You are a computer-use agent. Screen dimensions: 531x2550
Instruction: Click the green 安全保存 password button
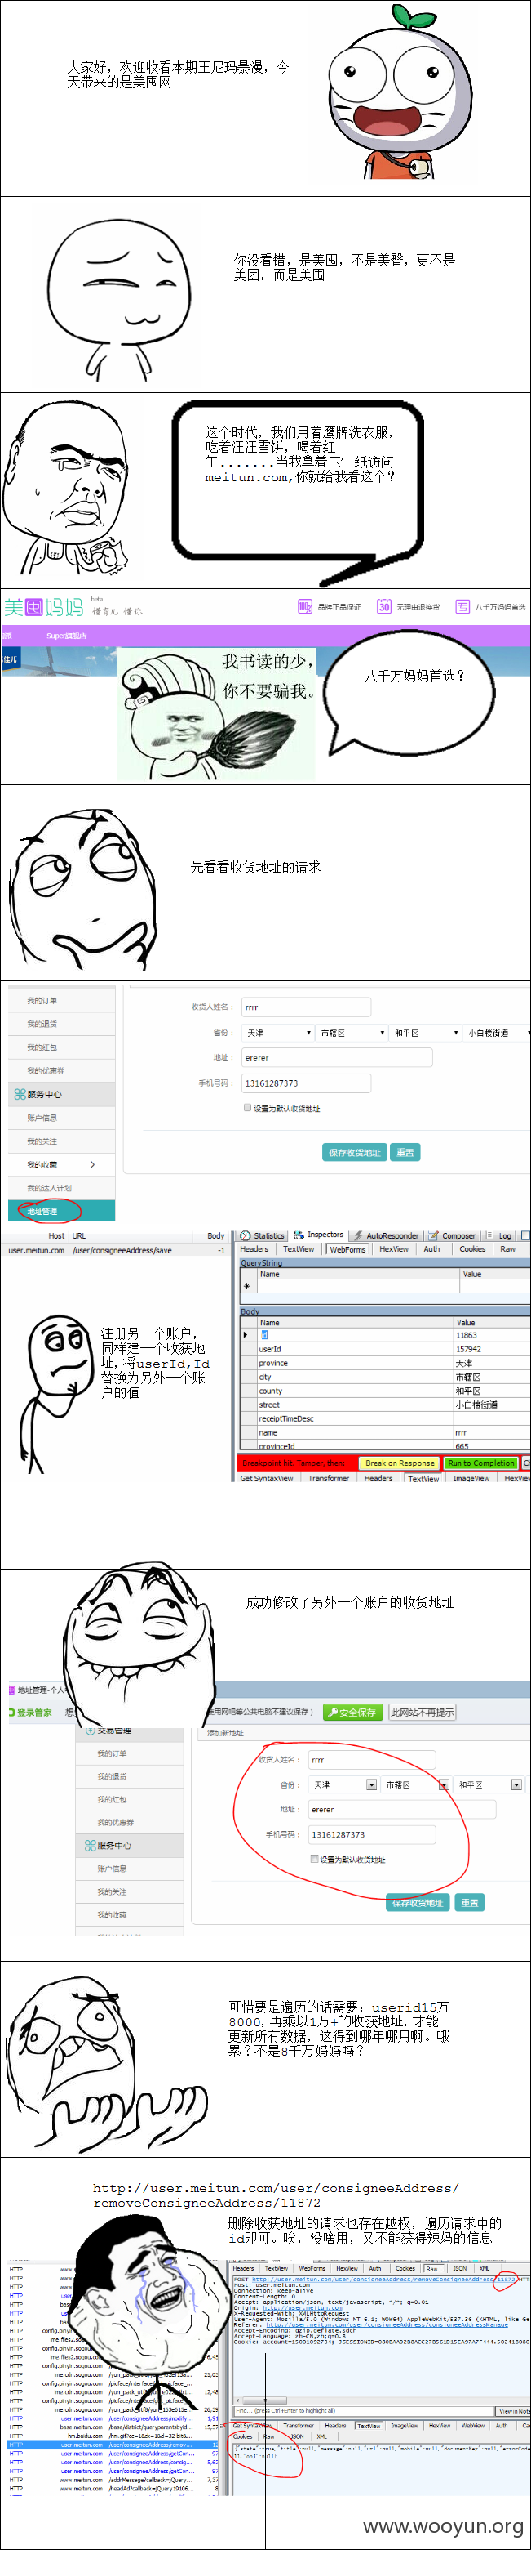tap(353, 1712)
